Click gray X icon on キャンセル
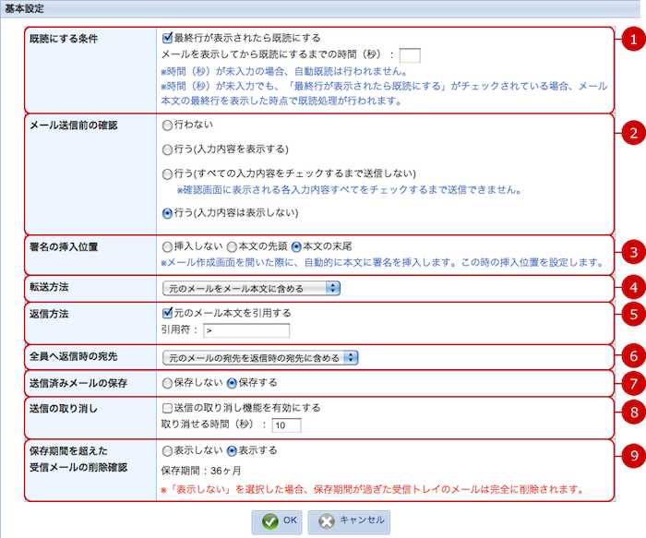Viewport: 646px width, 538px height. point(327,521)
